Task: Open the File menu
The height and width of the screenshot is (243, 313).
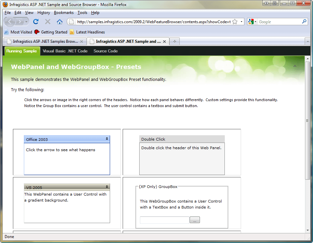Action: point(8,13)
